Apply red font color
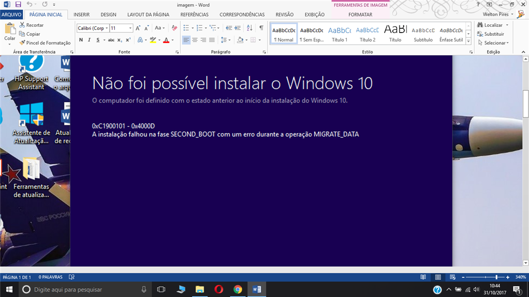 coord(166,40)
